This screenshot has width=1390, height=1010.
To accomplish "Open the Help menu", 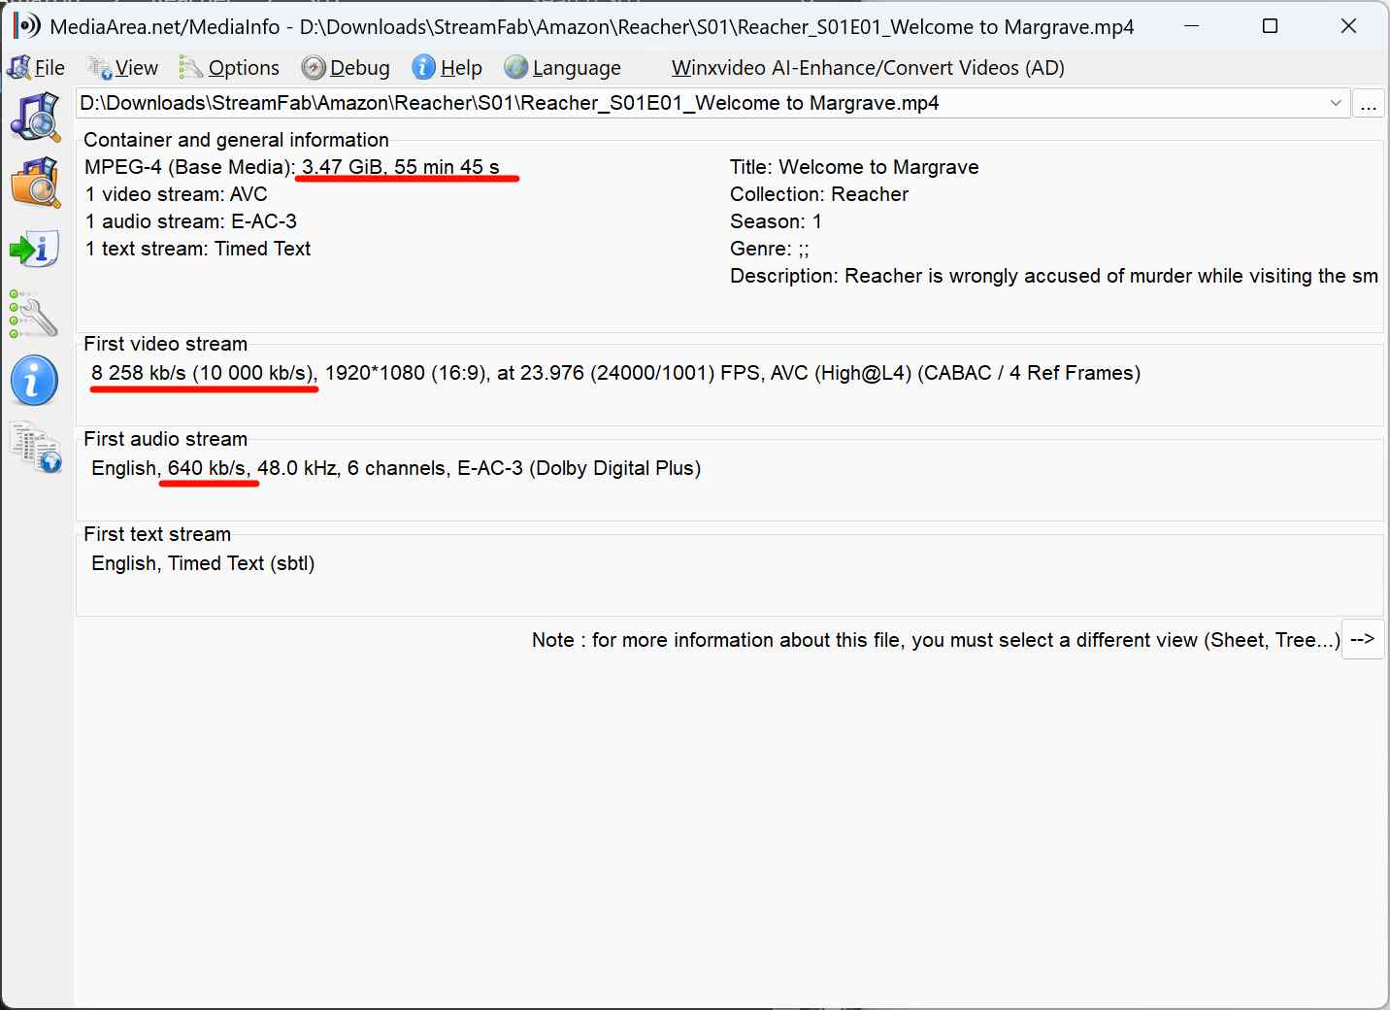I will point(447,68).
